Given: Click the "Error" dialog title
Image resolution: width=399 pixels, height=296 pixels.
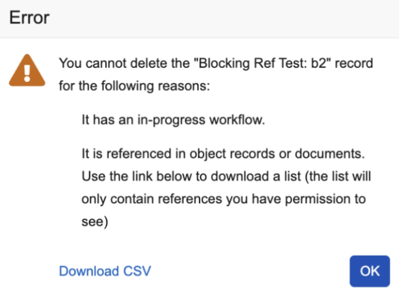Looking at the screenshot, I should tap(29, 18).
